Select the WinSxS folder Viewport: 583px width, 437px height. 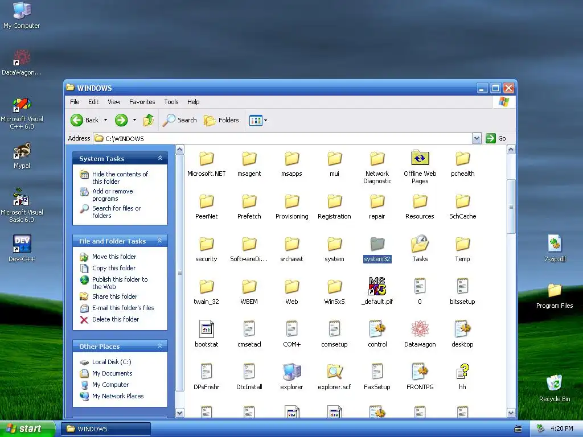(334, 287)
